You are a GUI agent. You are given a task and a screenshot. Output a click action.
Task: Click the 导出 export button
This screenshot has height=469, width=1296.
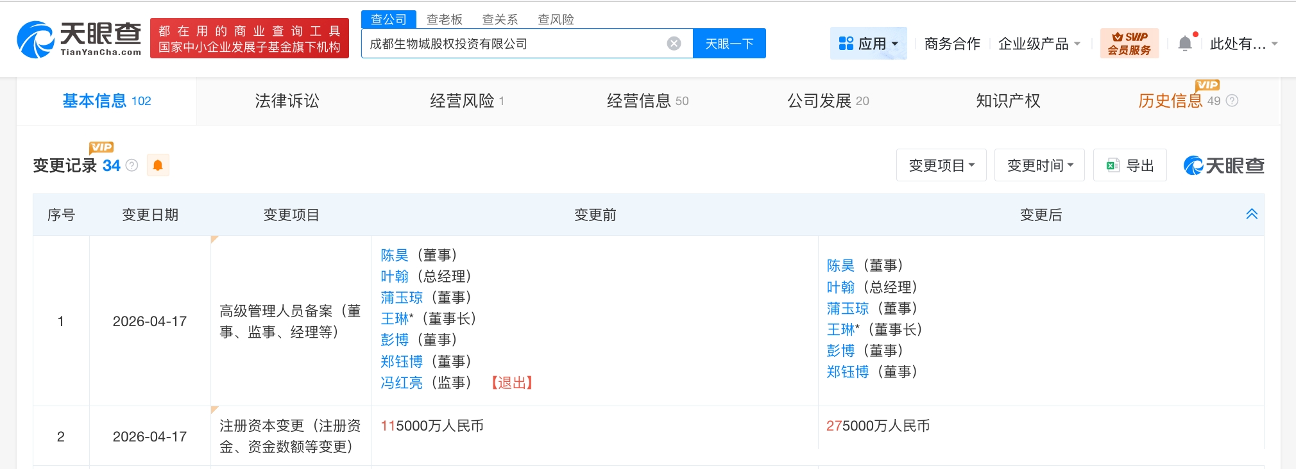[x=1130, y=165]
